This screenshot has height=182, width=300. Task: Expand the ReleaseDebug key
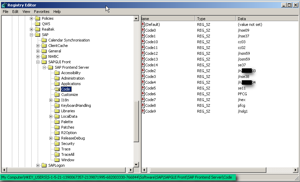point(51,138)
